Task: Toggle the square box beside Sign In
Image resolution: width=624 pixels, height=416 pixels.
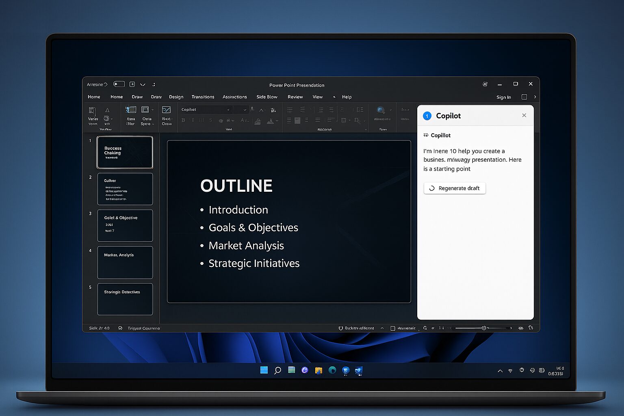Action: [524, 97]
